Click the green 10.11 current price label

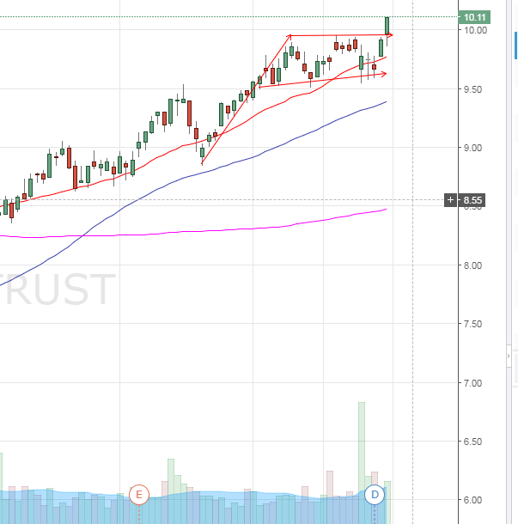point(475,16)
